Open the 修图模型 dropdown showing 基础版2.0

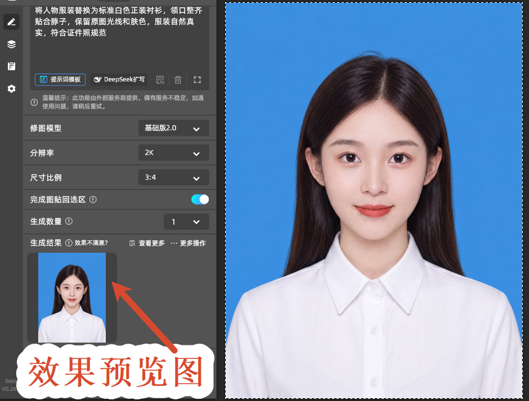(174, 128)
